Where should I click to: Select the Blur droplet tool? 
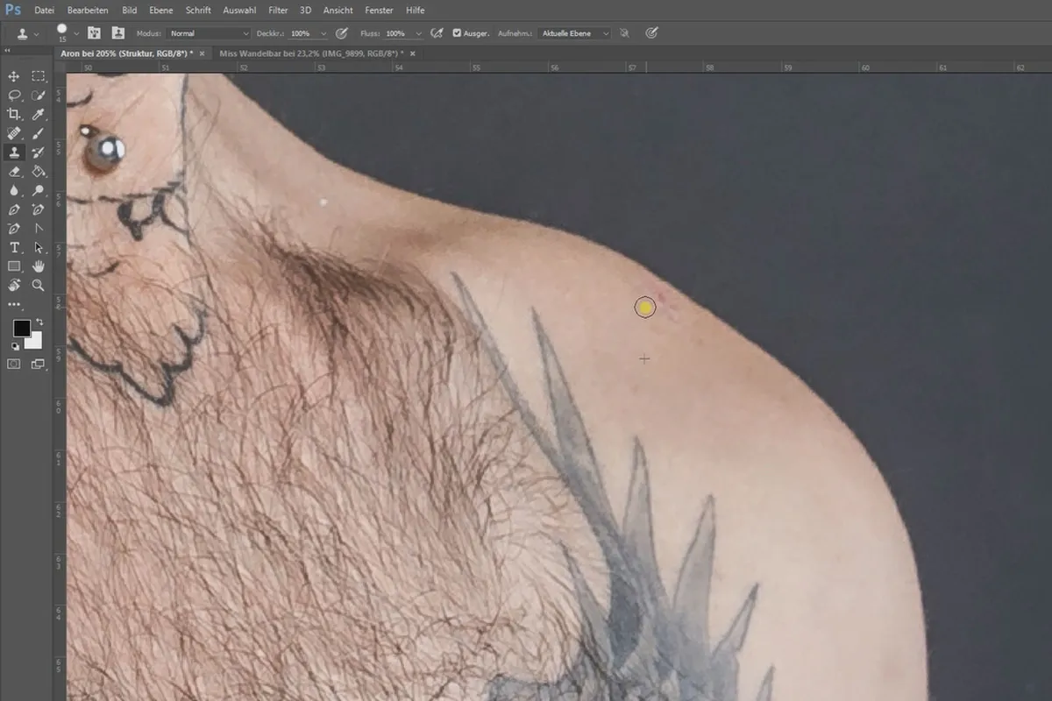point(14,190)
